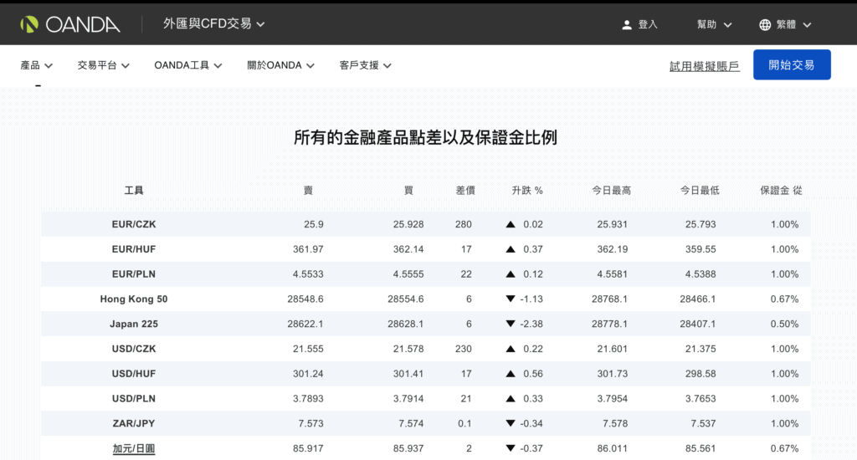Click the down triangle in Japan 225 row

[x=511, y=324]
